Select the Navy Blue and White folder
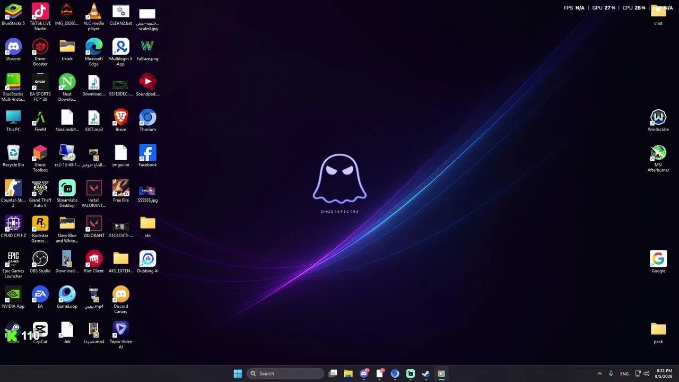Screen dimensions: 679x382 coord(67,230)
